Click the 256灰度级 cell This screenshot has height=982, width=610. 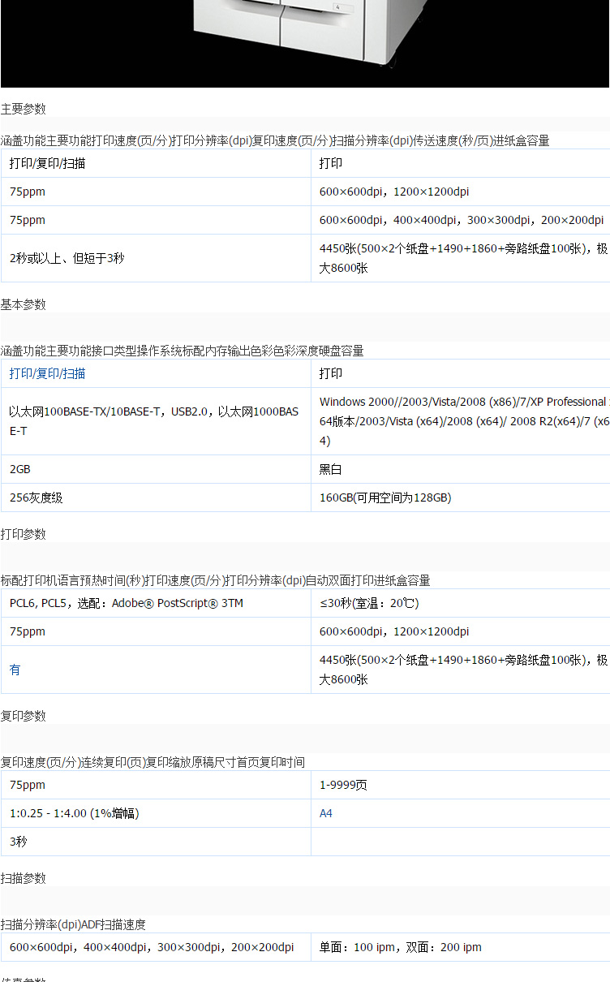(x=156, y=497)
